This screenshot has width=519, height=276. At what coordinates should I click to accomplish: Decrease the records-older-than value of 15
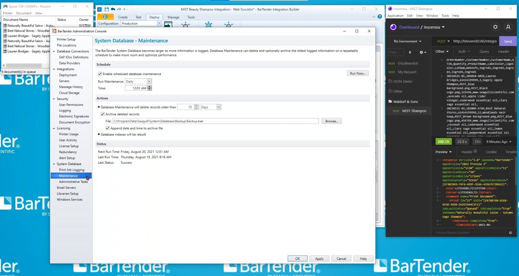196,108
